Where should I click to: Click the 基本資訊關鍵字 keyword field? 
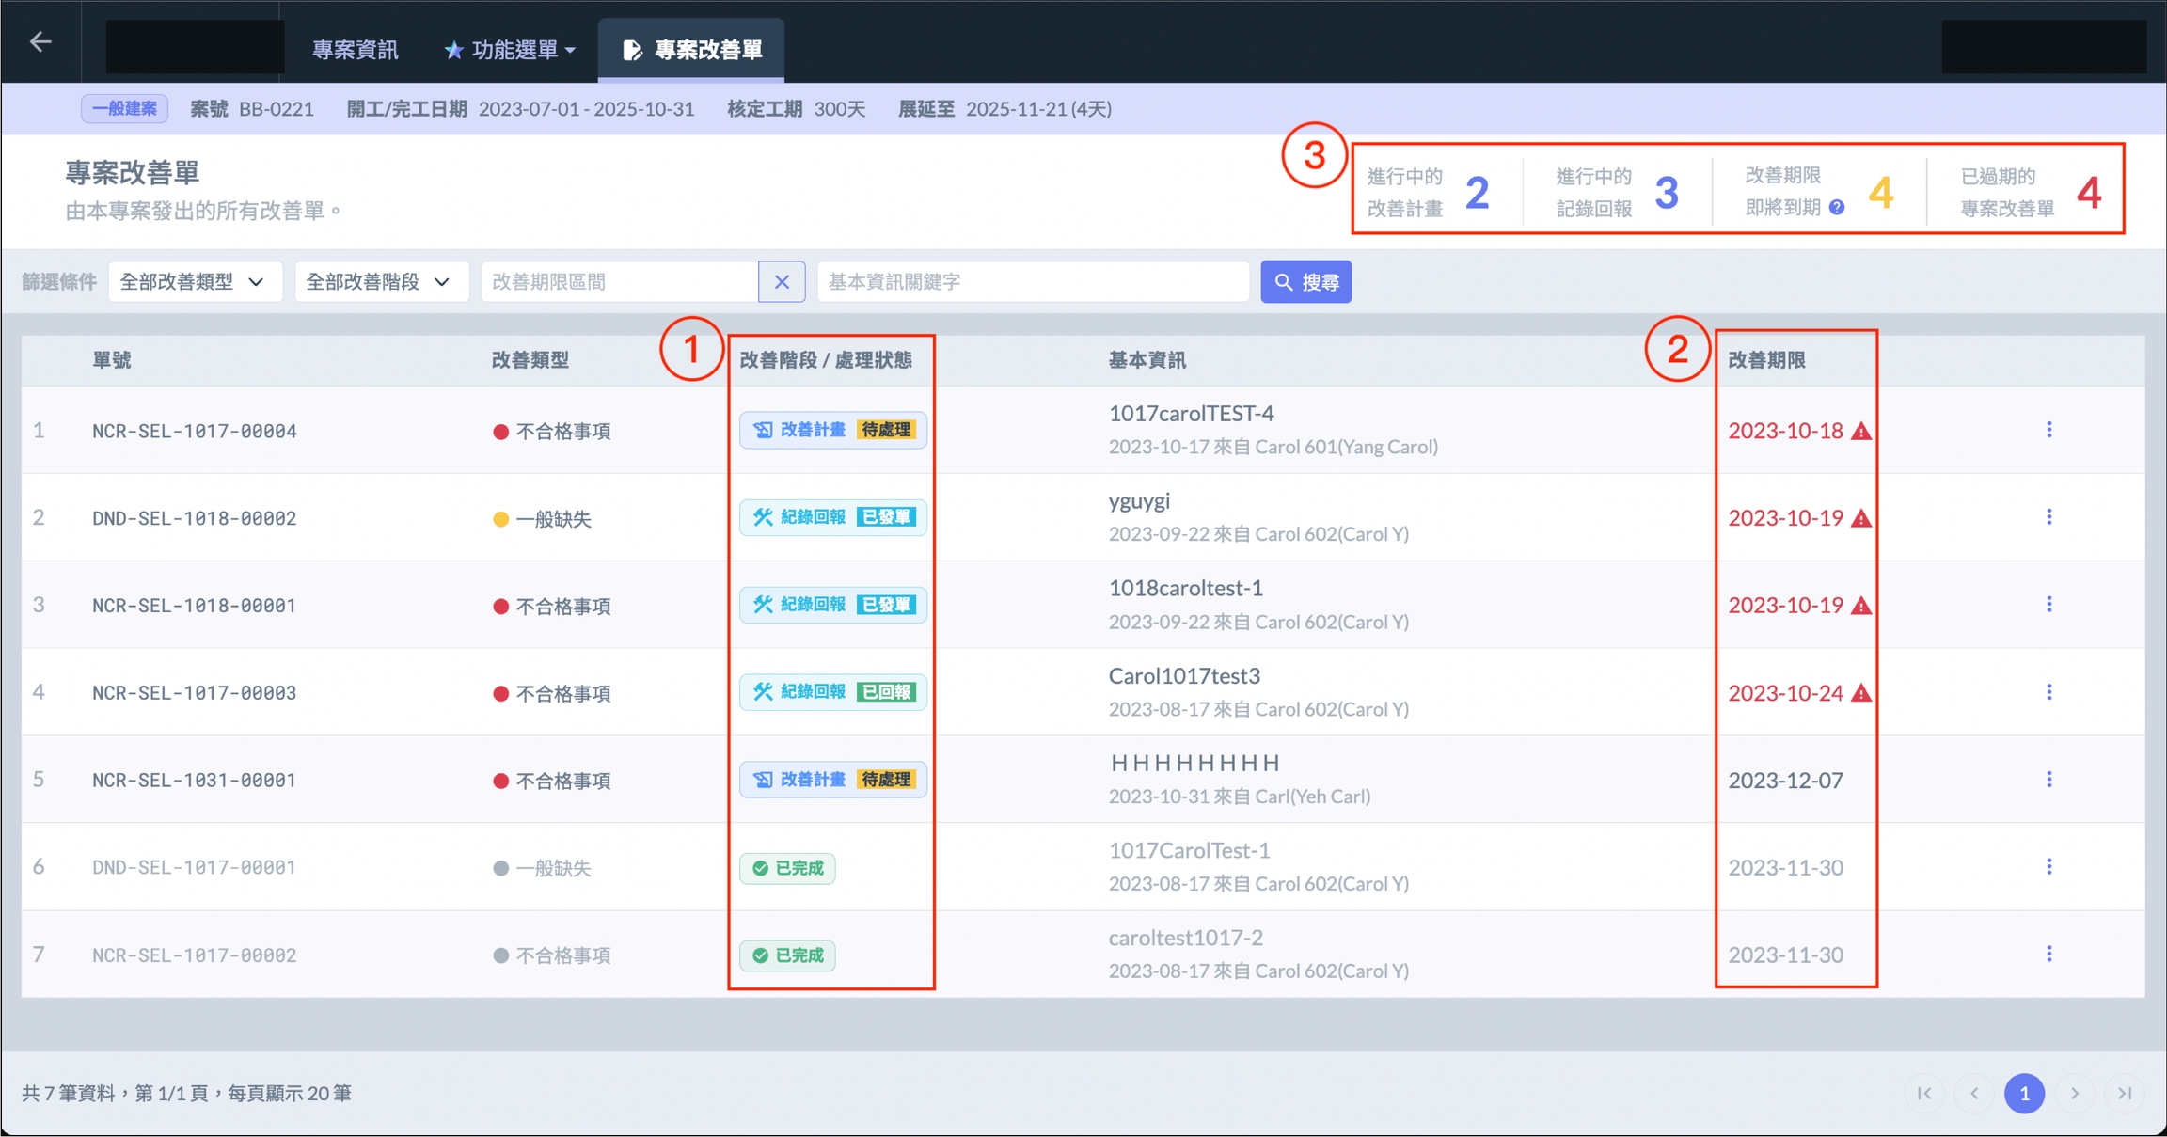(1032, 282)
